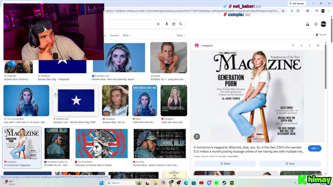Open the Amazon Bonnie Blue Flag thumbnail
Image resolution: width=333 pixels, height=187 pixels.
[76, 101]
